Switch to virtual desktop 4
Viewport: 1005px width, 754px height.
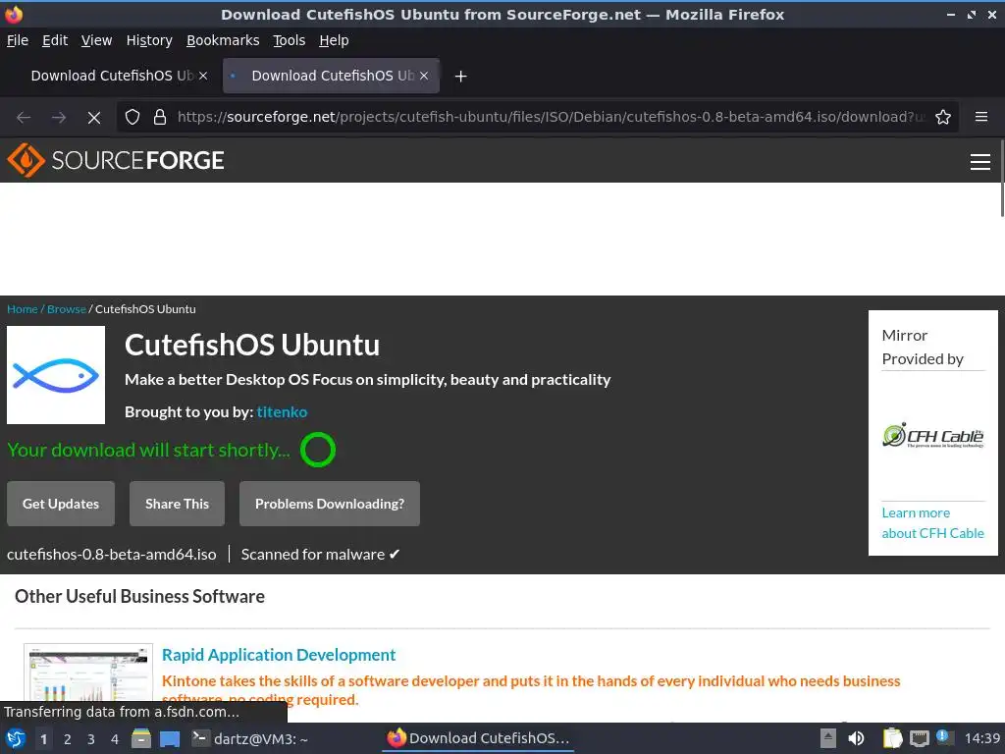[115, 739]
